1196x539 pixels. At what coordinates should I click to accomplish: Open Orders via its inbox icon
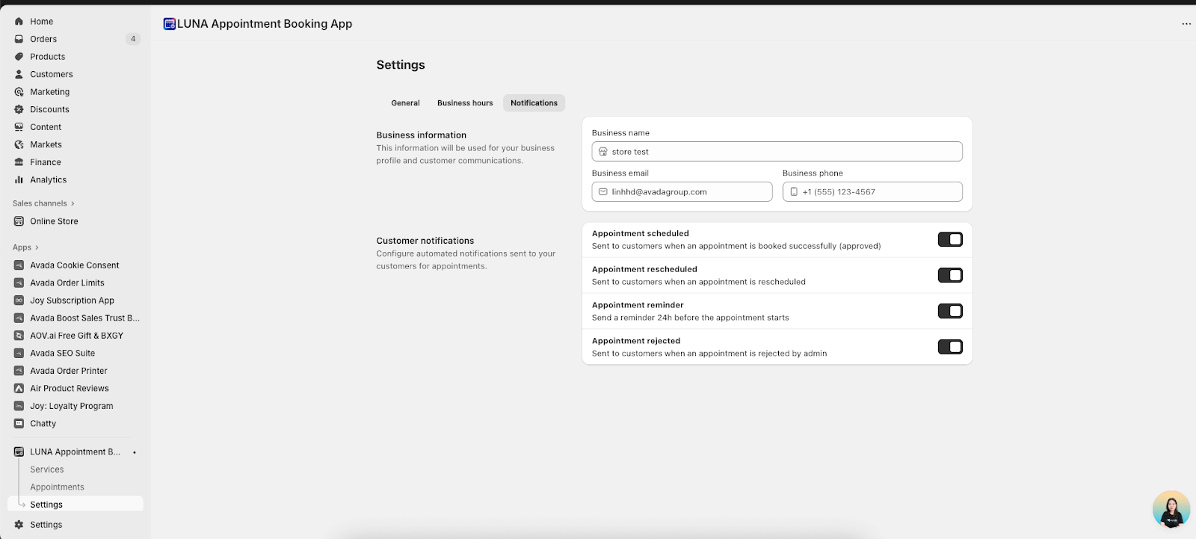pyautogui.click(x=19, y=39)
